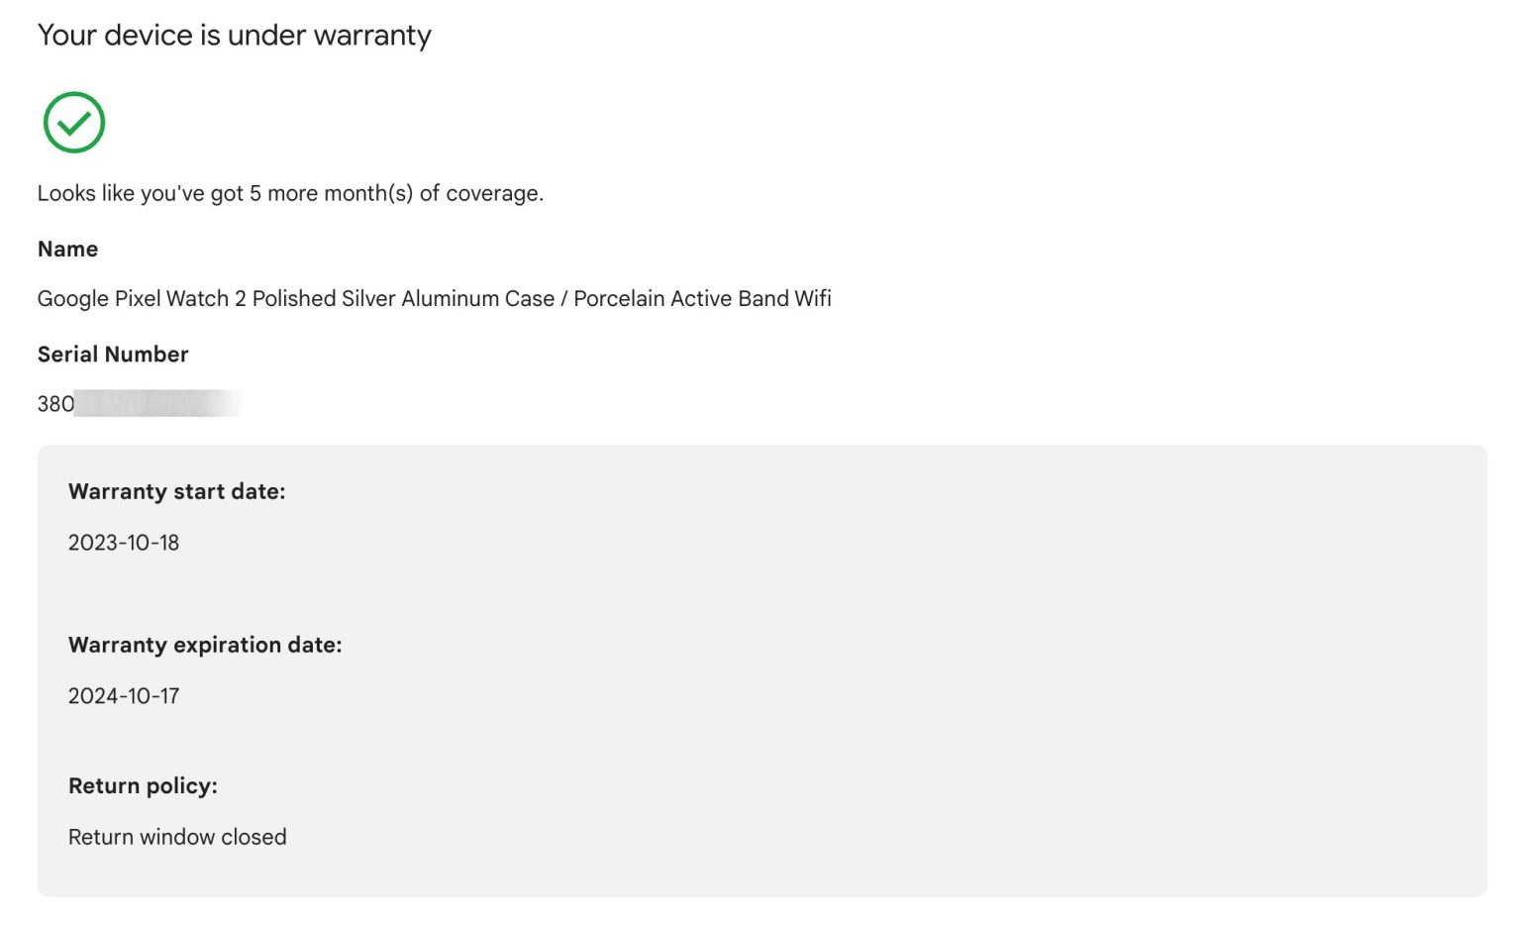
Task: Select the "Looks like you've got" sentence start
Action: (140, 193)
